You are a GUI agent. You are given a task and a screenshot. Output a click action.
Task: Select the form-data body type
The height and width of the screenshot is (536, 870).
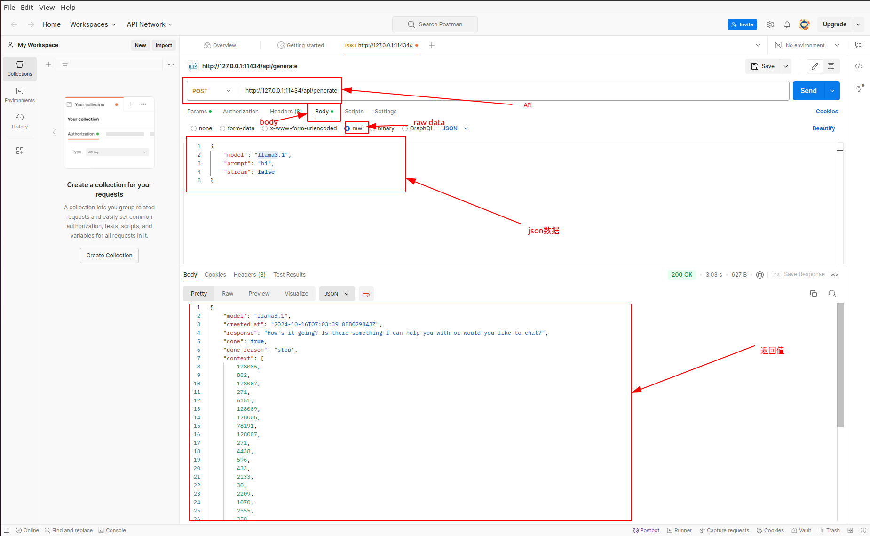(222, 128)
